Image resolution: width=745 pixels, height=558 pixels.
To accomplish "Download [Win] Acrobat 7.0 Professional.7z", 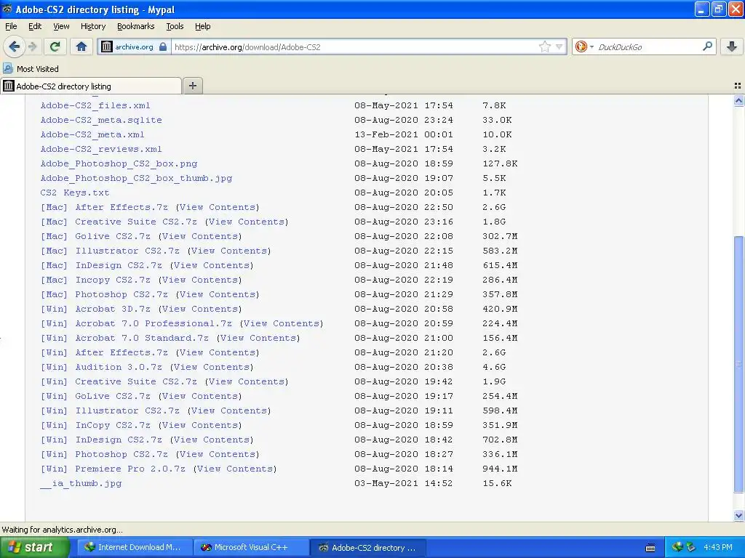I will click(x=136, y=323).
